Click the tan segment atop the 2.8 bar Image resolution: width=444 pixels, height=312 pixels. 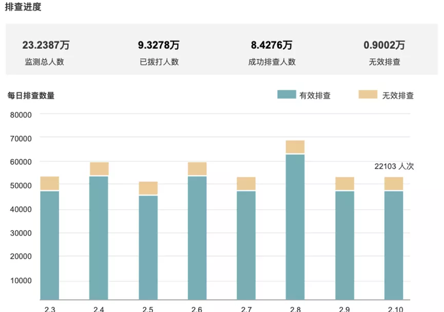(x=295, y=147)
